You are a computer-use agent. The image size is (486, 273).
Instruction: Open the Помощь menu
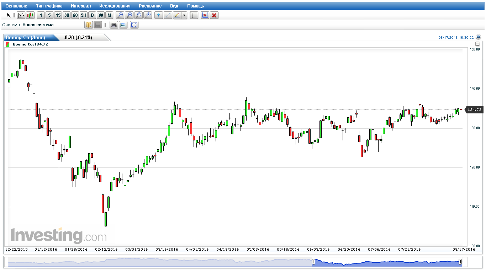(196, 6)
